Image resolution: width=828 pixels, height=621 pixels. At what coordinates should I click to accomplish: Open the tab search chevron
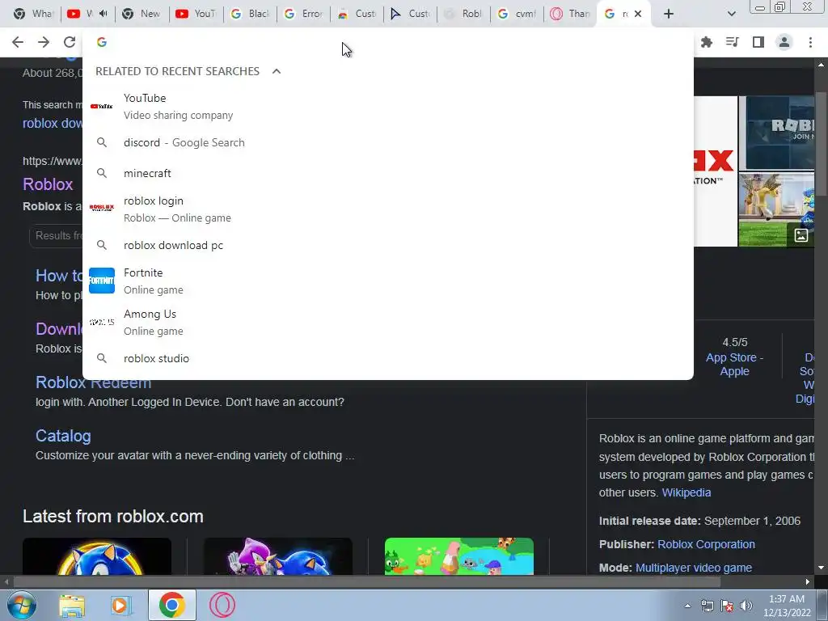731,14
